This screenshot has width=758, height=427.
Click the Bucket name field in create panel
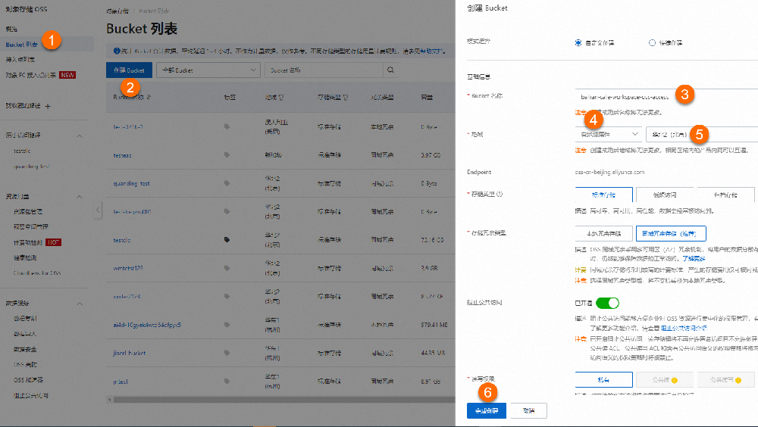[x=666, y=97]
